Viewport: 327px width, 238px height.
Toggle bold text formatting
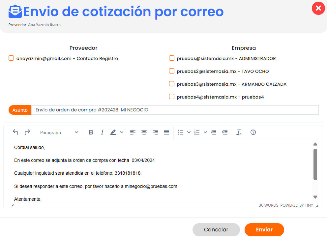click(91, 132)
